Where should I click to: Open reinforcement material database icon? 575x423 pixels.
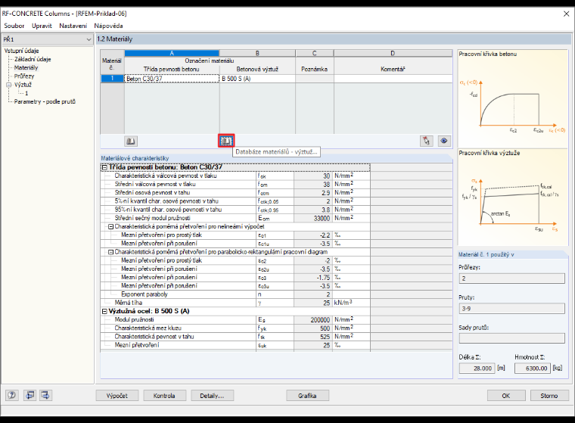pyautogui.click(x=226, y=141)
